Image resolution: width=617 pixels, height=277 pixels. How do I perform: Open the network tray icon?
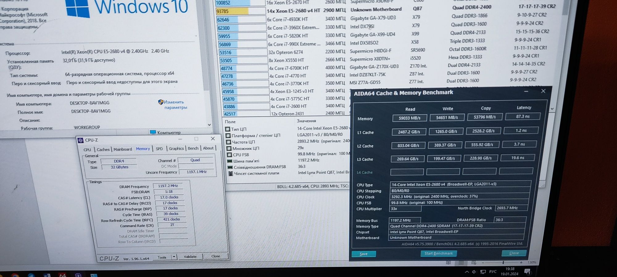[483, 272]
